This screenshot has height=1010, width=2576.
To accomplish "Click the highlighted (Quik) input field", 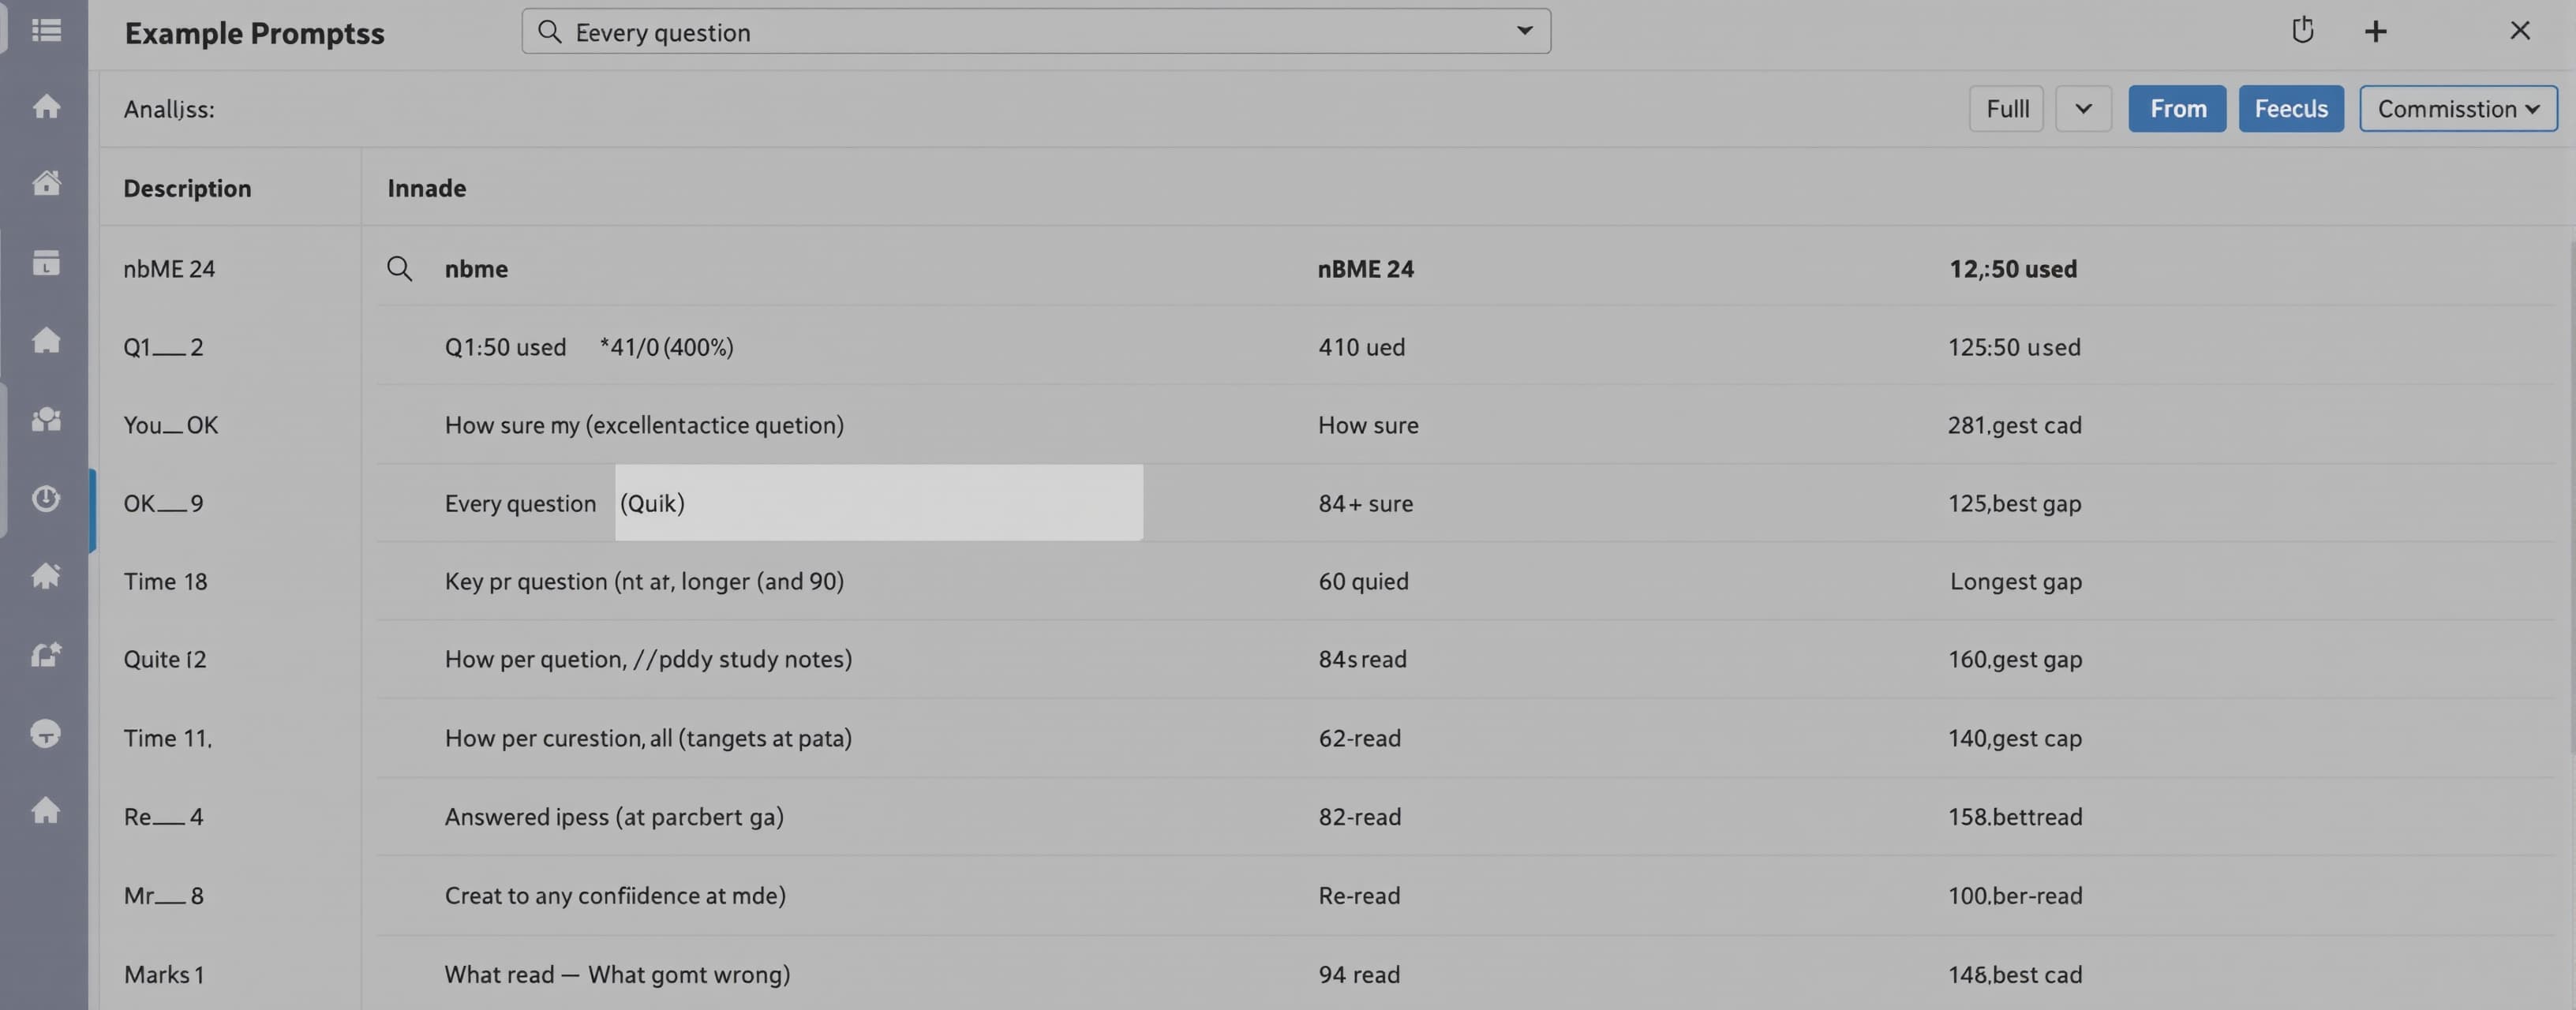I will (x=878, y=502).
